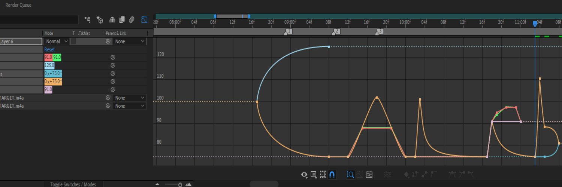Click the blue 0x+75.0° value
Viewport: 562px width, 187px height.
(53, 74)
